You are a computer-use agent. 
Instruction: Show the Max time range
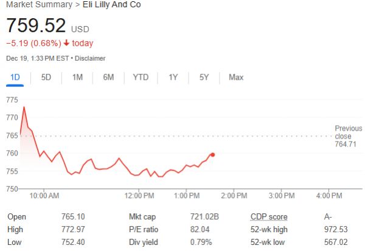click(x=236, y=77)
